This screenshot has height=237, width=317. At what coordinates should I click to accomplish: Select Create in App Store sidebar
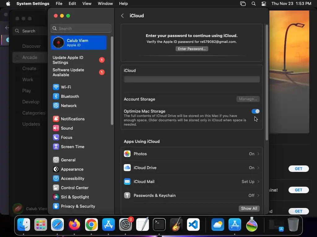pos(29,69)
